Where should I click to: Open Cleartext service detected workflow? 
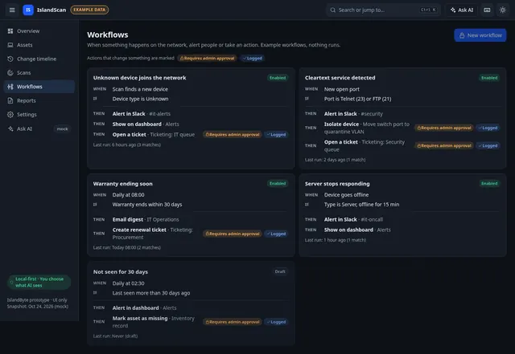tap(340, 78)
